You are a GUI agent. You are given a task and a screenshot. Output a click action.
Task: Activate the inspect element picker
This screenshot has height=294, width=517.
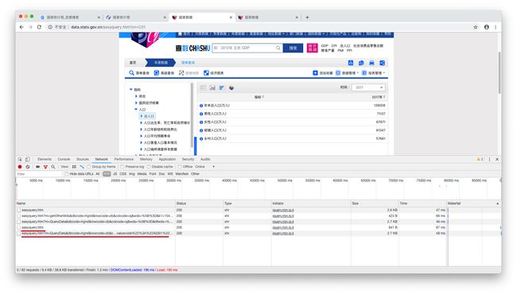(20, 160)
